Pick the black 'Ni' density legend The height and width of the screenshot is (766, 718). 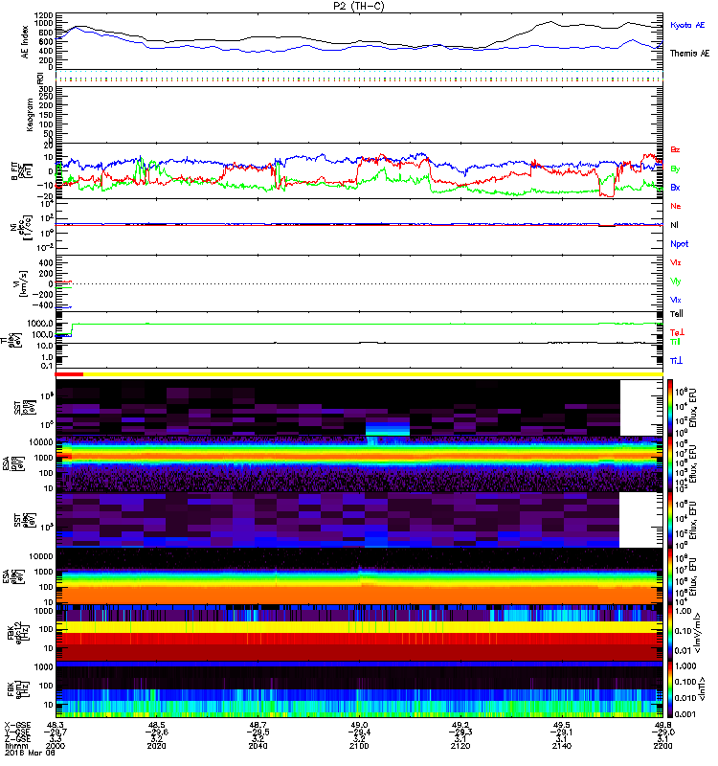674,225
